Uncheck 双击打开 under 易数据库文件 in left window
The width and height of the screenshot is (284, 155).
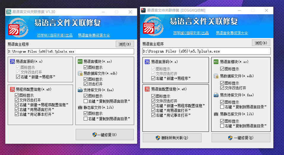coord(85,84)
